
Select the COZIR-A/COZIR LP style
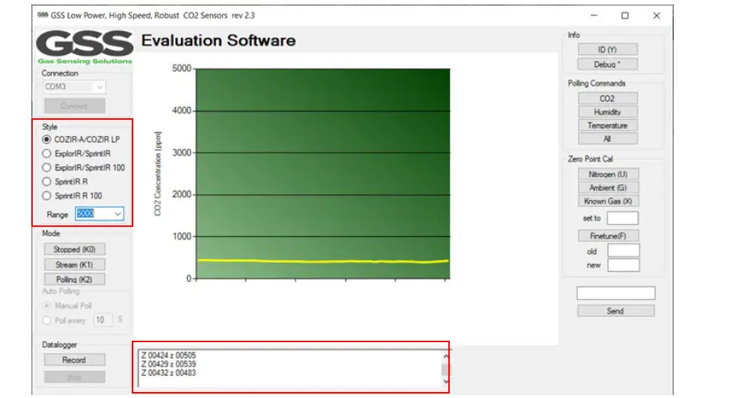(46, 140)
